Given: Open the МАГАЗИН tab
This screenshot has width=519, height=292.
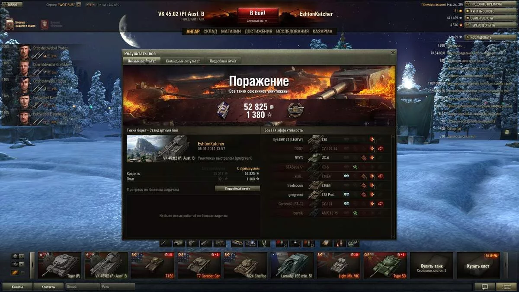Looking at the screenshot, I should [x=231, y=31].
